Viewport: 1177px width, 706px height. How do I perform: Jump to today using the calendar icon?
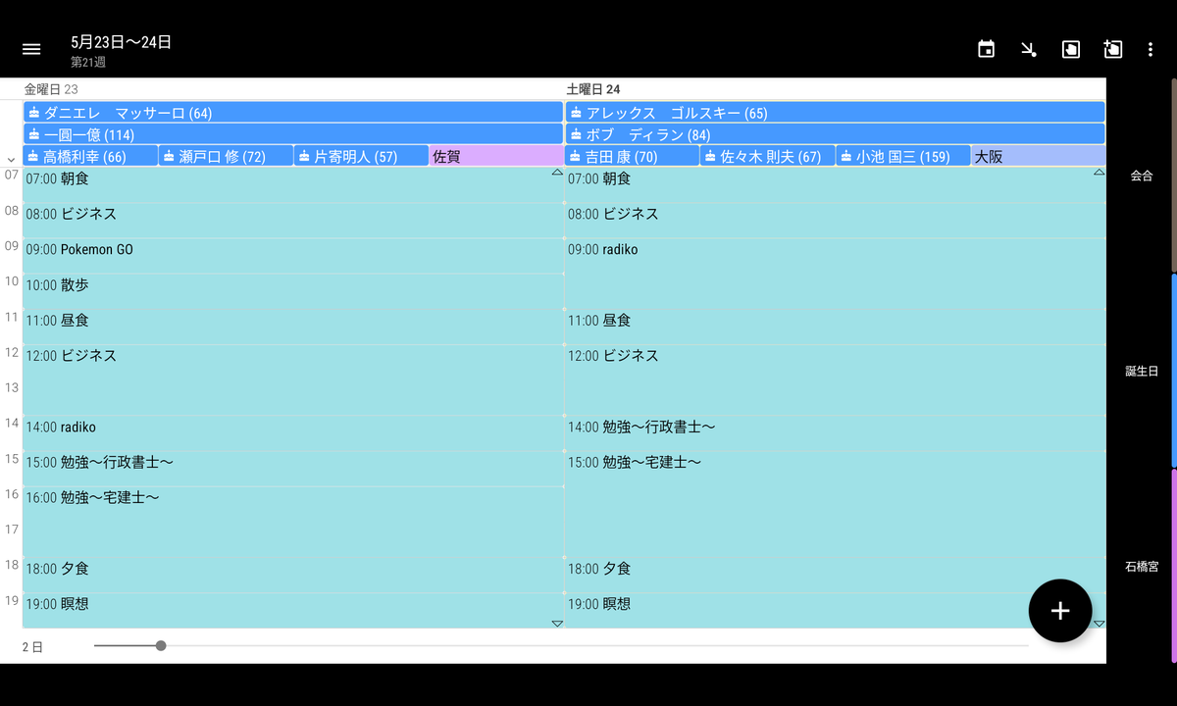987,49
